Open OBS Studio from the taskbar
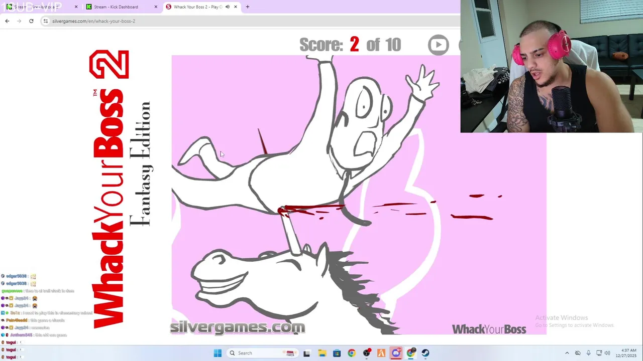The height and width of the screenshot is (361, 643). (x=367, y=353)
